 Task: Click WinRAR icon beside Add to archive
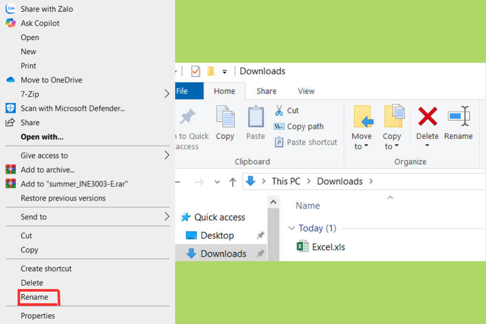[x=10, y=169]
